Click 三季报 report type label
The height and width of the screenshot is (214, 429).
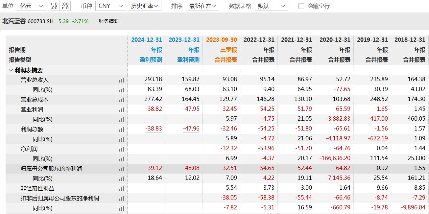228,50
